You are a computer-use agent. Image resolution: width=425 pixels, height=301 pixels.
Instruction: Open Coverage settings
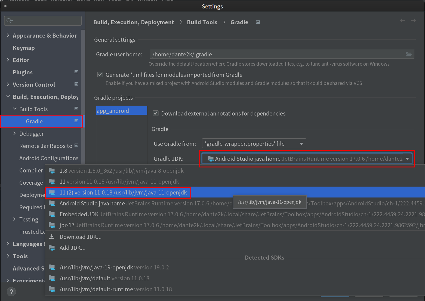click(x=31, y=183)
